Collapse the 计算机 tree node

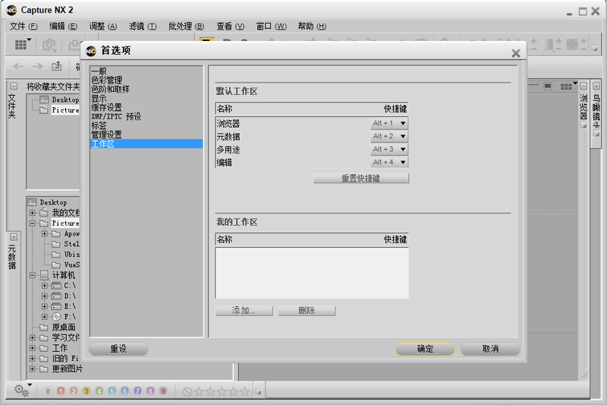(x=33, y=276)
